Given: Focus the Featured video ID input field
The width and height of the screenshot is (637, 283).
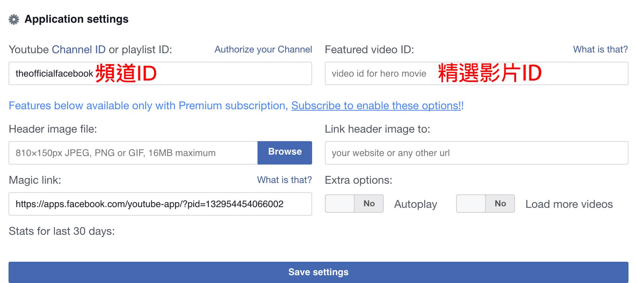Looking at the screenshot, I should pyautogui.click(x=476, y=73).
